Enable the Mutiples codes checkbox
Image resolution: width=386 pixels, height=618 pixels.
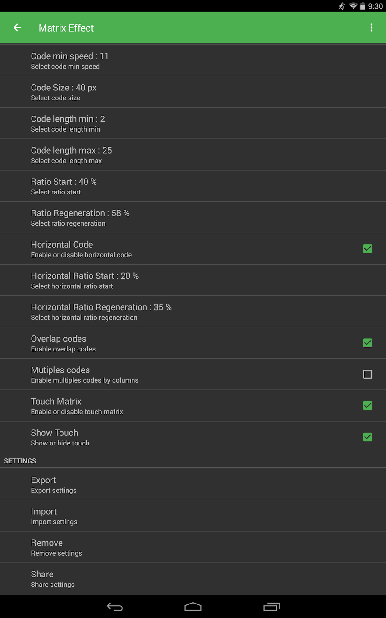click(368, 374)
